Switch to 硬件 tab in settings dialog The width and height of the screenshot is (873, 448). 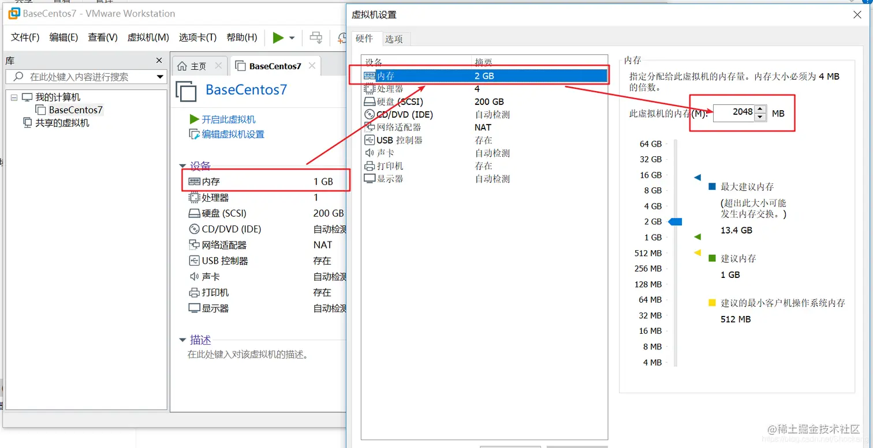coord(364,39)
